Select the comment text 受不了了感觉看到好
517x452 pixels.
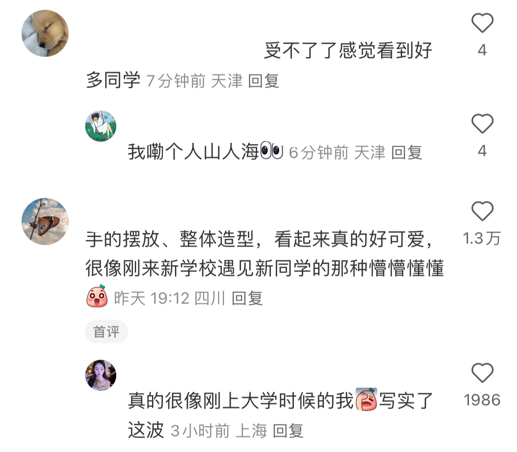348,51
